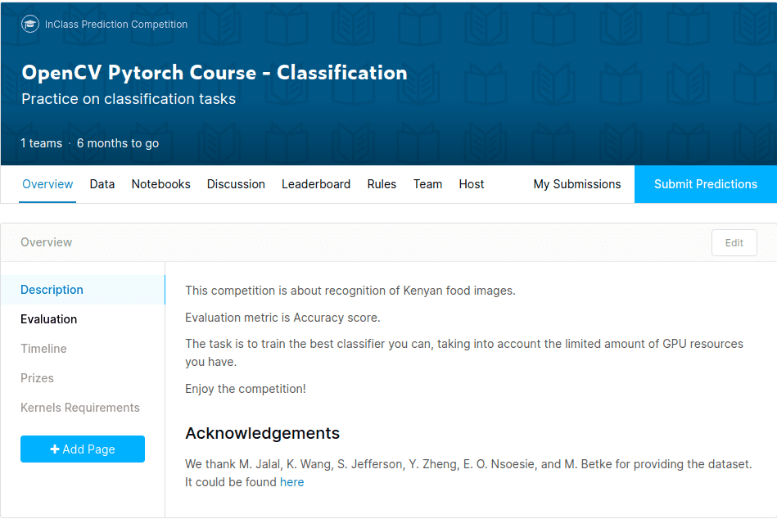Click the Submit Predictions button

tap(706, 184)
